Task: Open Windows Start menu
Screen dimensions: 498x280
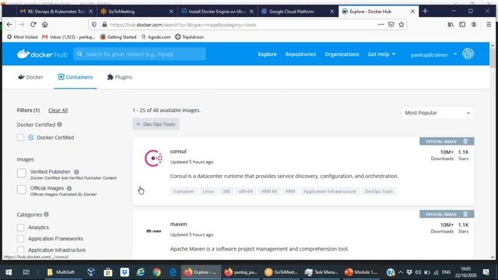Action: pos(9,272)
